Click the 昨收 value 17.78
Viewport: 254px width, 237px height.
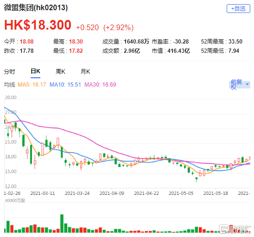point(26,51)
